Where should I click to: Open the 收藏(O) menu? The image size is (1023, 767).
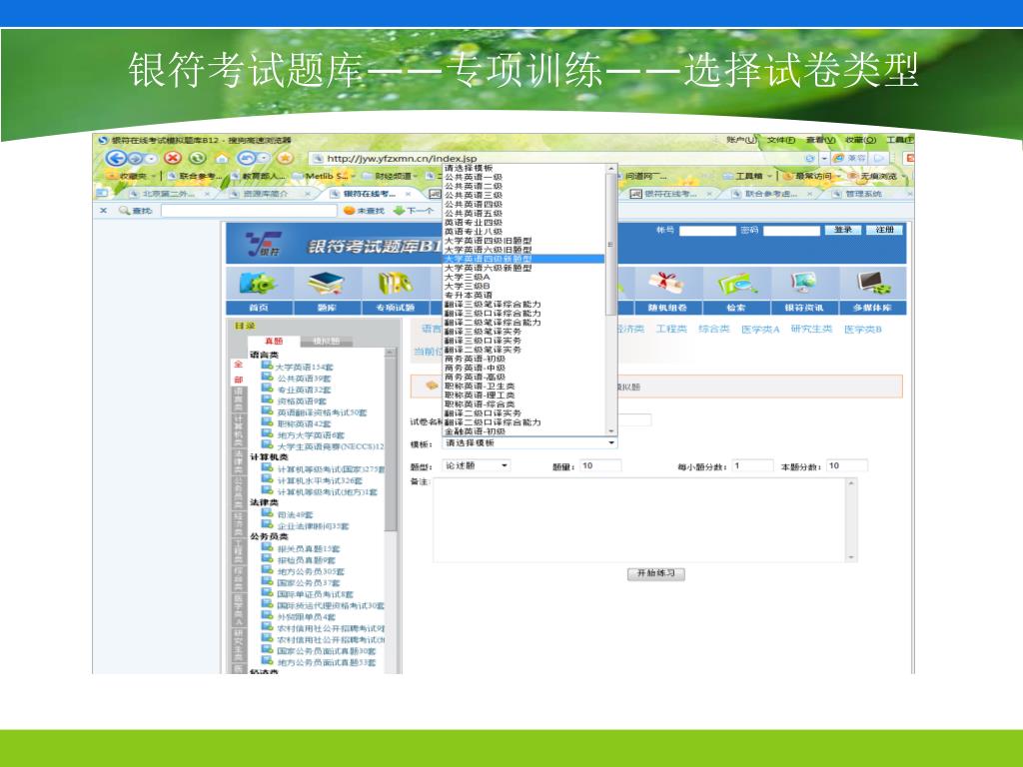coord(860,140)
